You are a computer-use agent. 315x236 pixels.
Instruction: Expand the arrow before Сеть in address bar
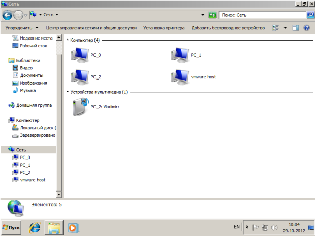click(40, 15)
